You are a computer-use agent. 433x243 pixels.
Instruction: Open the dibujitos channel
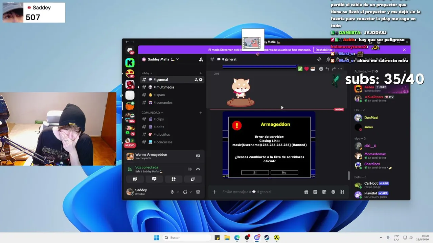172,134
